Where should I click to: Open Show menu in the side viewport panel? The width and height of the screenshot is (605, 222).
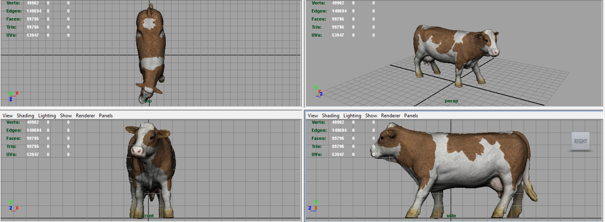pos(371,116)
